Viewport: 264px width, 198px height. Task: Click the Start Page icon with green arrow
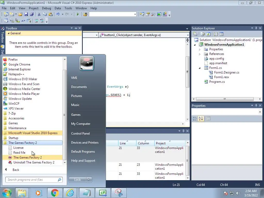[x=159, y=14]
